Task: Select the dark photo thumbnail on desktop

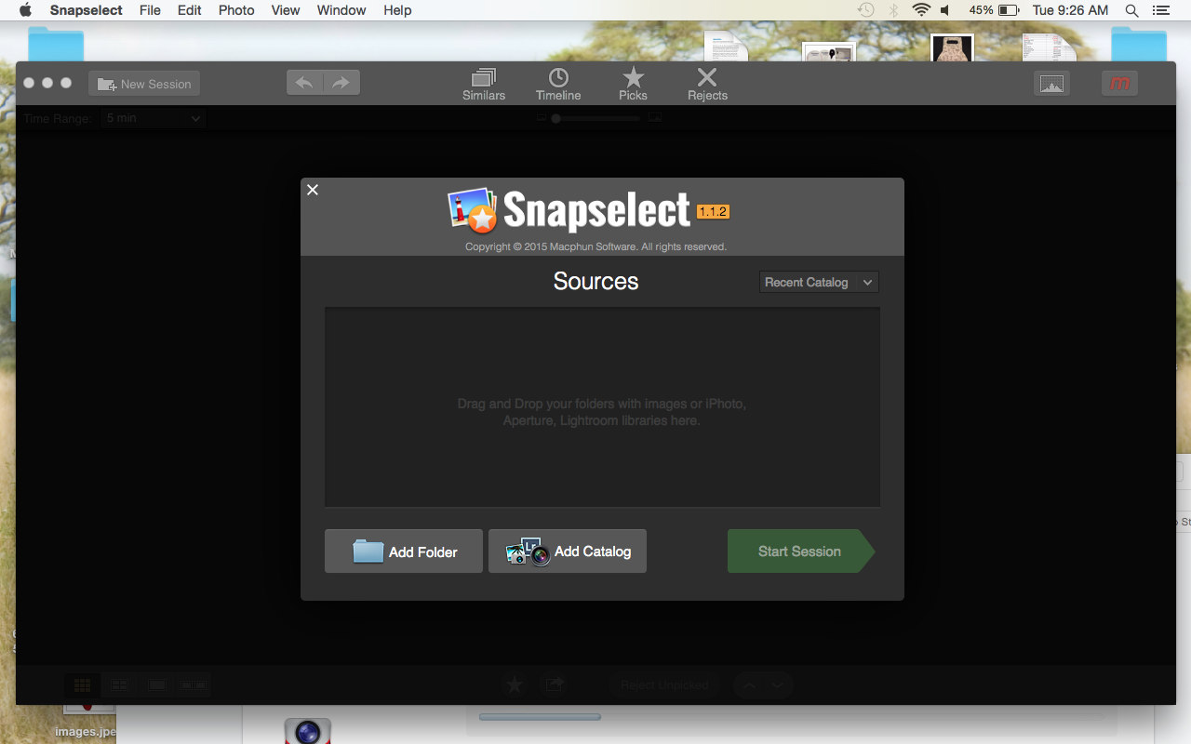Action: (x=952, y=47)
